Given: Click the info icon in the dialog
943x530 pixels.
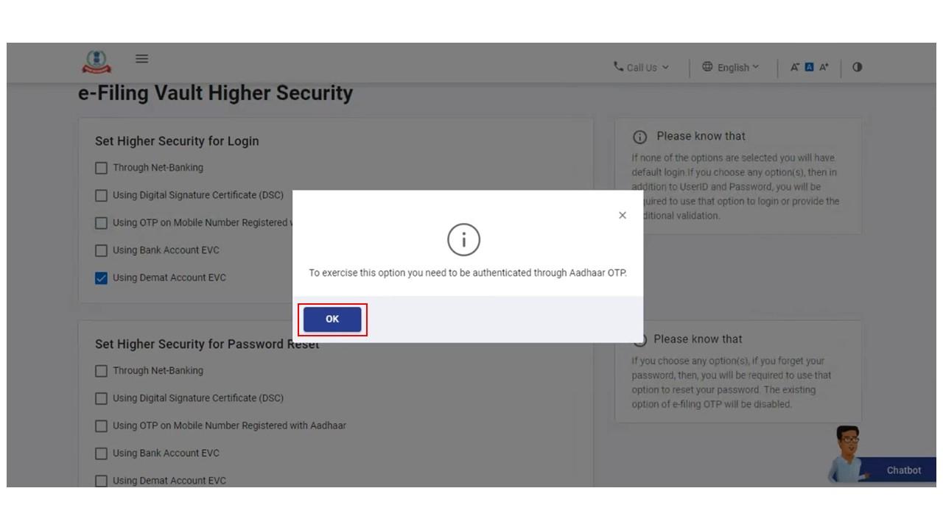Looking at the screenshot, I should 463,239.
